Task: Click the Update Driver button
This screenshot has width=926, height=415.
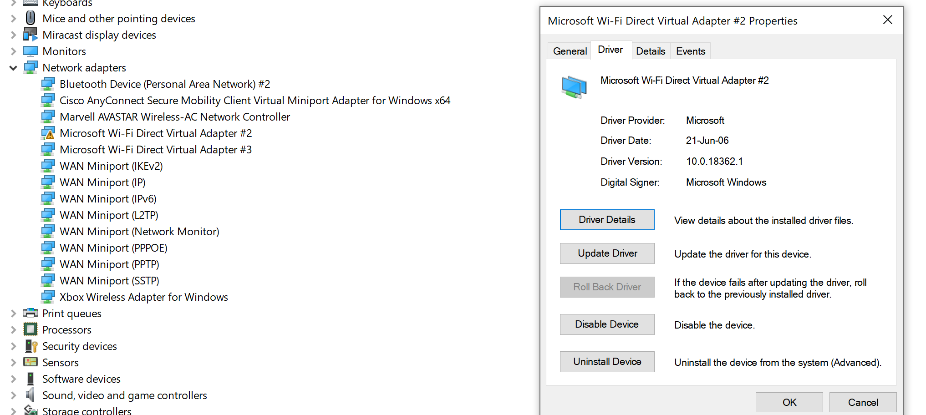Action: point(607,253)
